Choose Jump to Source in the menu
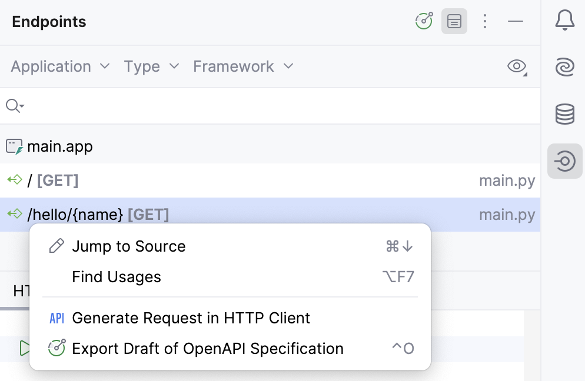This screenshot has width=585, height=381. coord(128,246)
